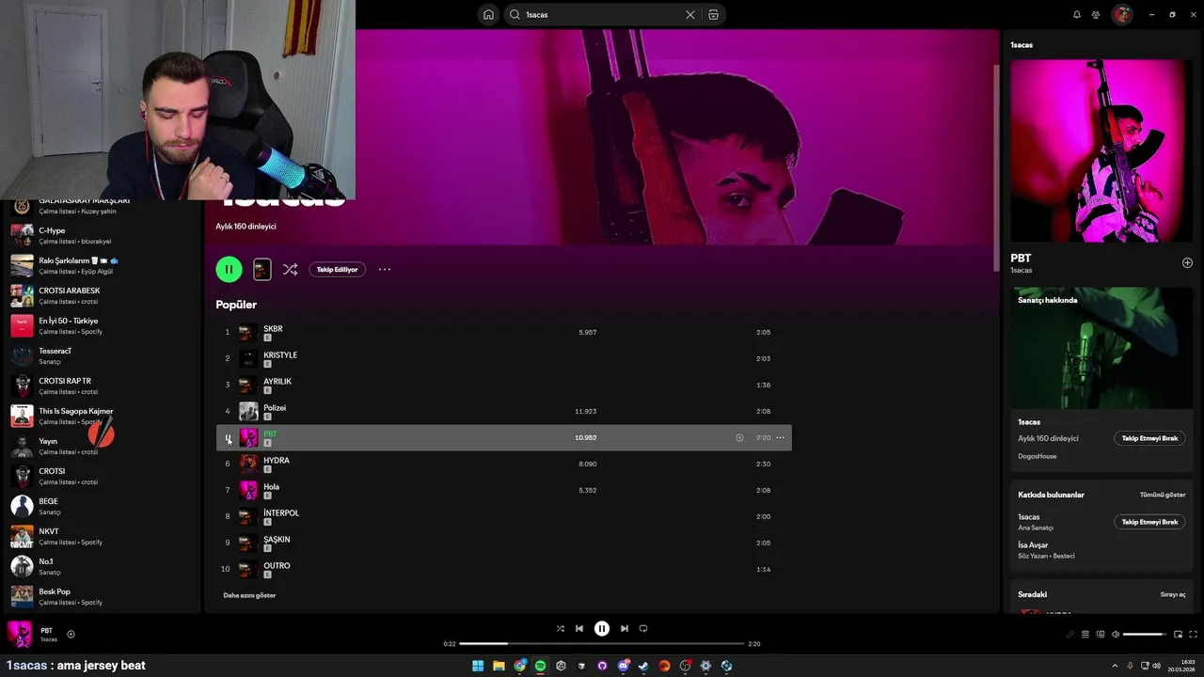Open the mini player icon
The height and width of the screenshot is (677, 1204).
[1178, 635]
